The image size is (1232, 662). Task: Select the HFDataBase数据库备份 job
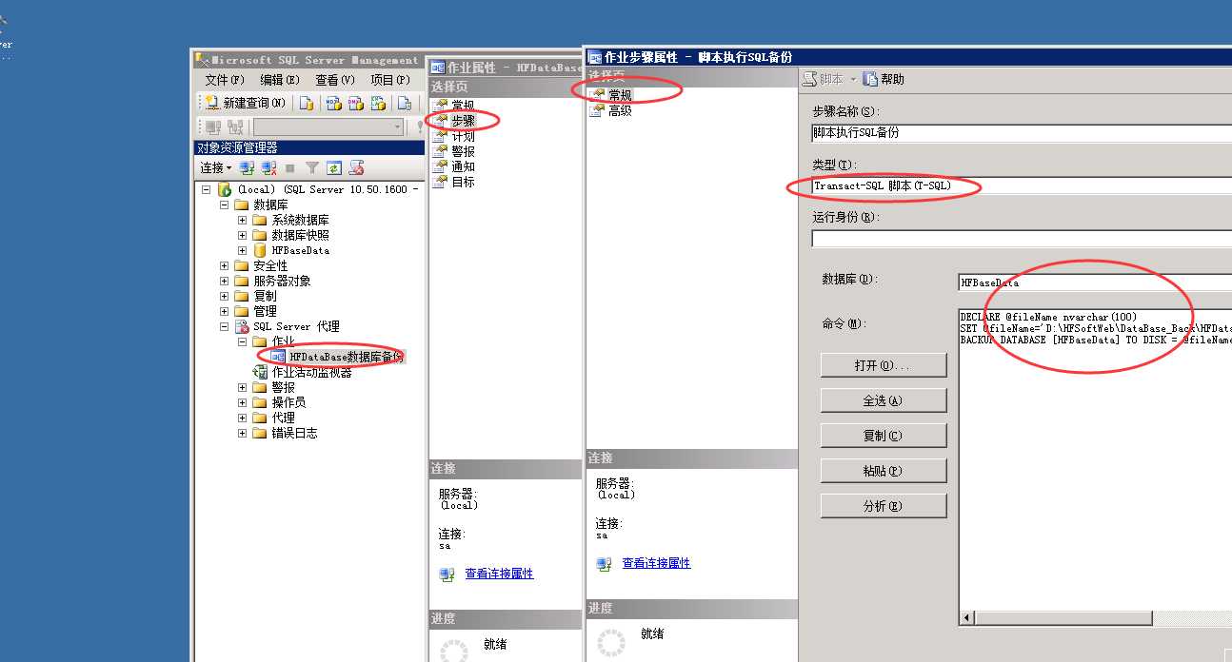347,357
